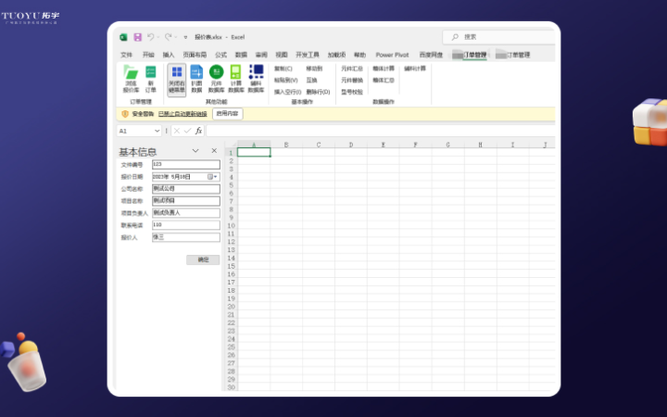Click the 移动到 command
Image resolution: width=667 pixels, height=417 pixels.
pos(314,69)
